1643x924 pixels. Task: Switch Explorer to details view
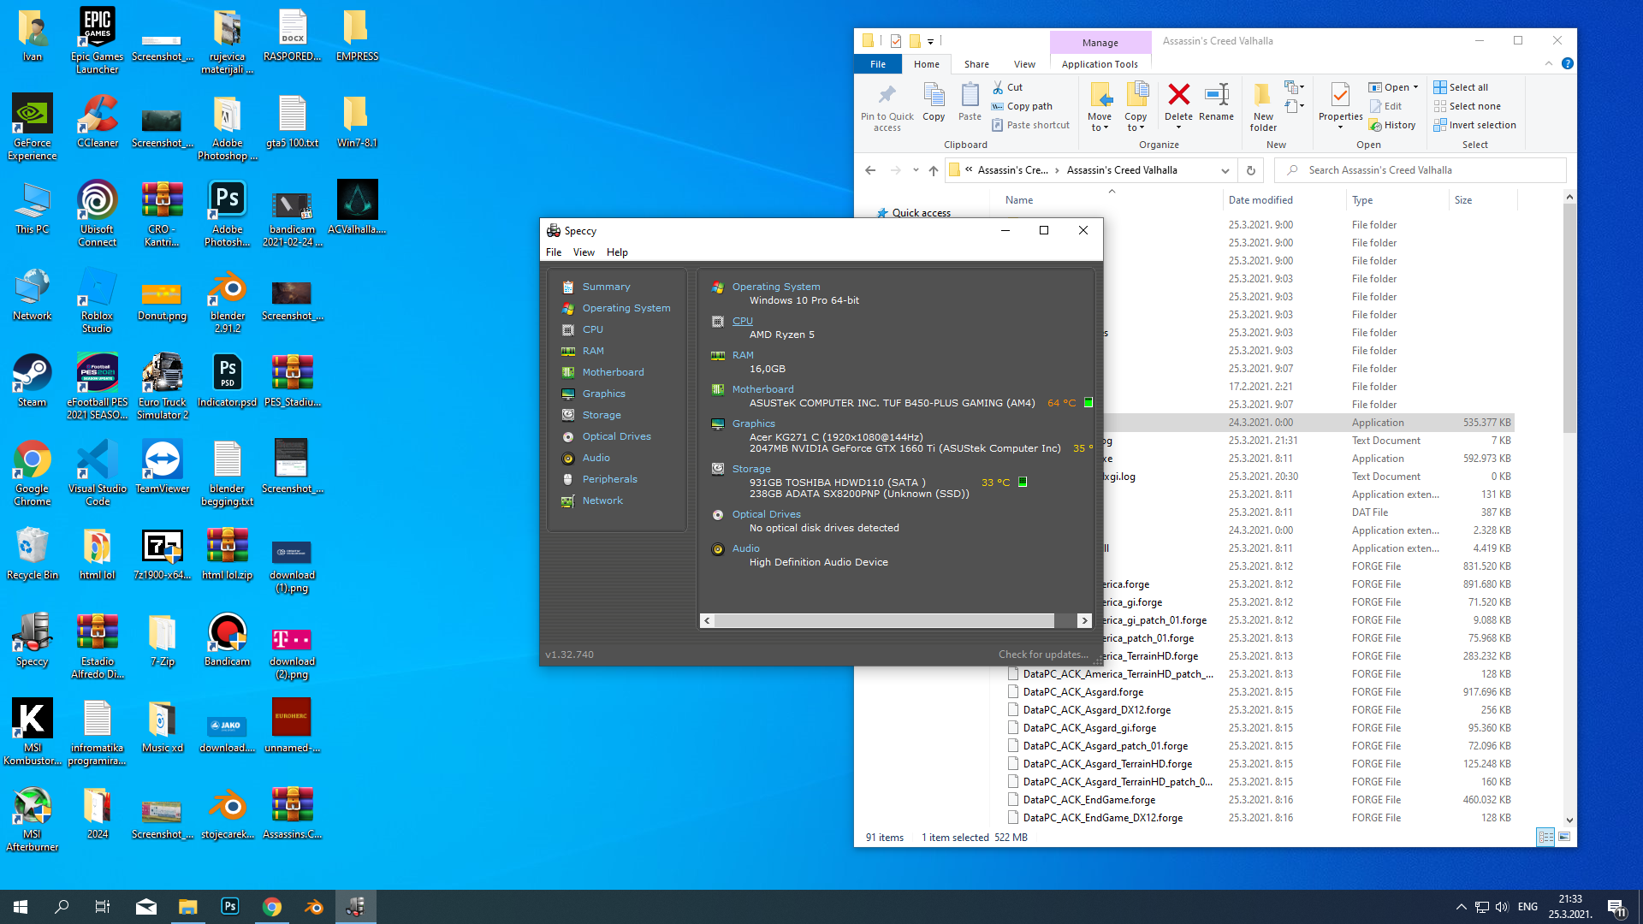[1545, 837]
